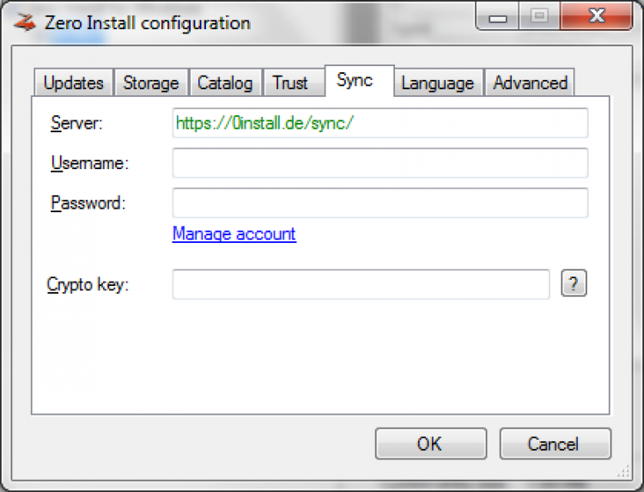
Task: Click the Server URL input field
Action: tap(380, 124)
